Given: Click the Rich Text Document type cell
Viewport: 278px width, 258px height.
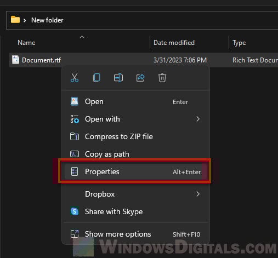Looking at the screenshot, I should (x=255, y=60).
